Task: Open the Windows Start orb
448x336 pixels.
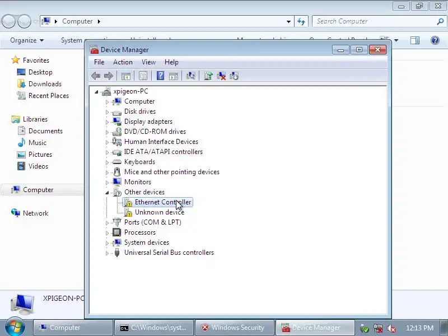Action: click(x=15, y=326)
